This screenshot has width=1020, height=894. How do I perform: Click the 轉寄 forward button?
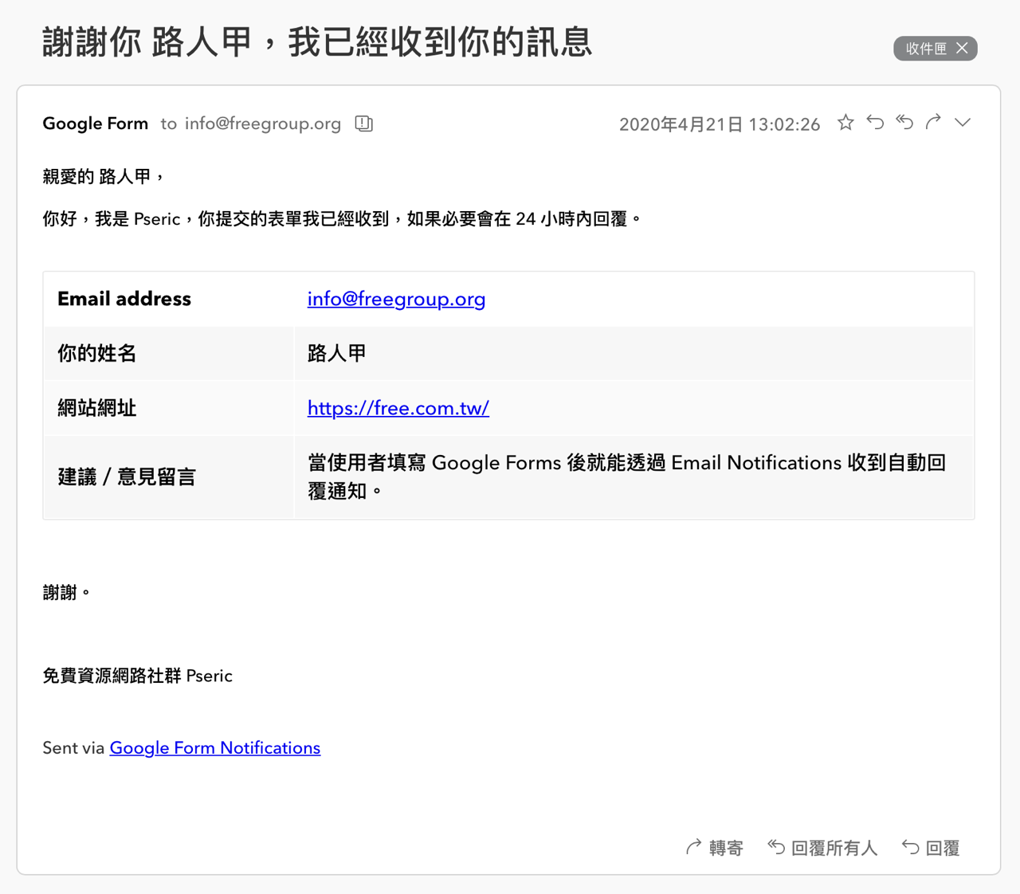coord(715,848)
